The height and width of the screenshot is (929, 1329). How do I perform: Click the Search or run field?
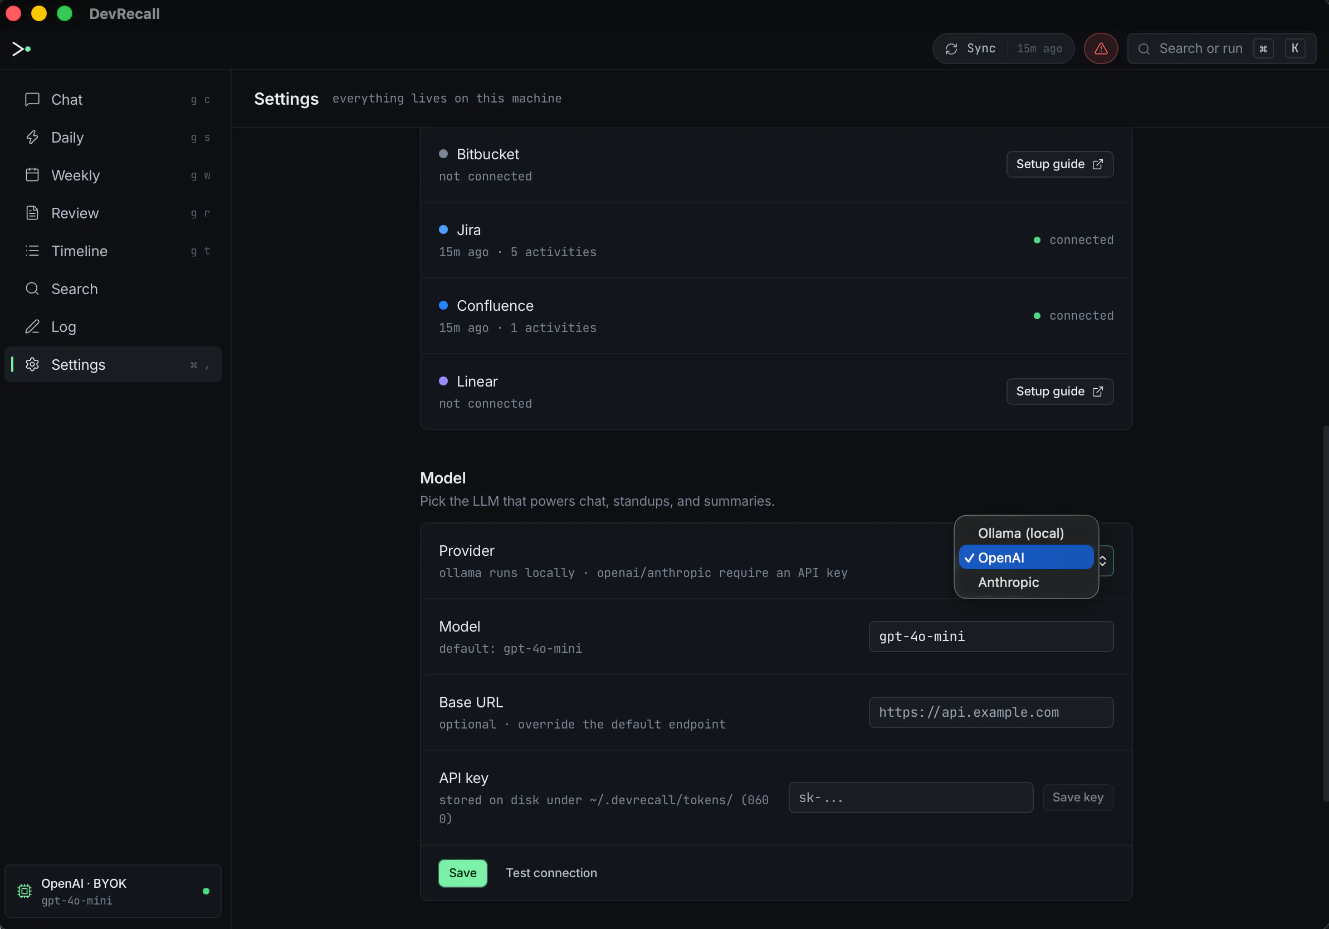[1221, 48]
